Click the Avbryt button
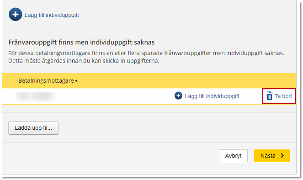This screenshot has height=180, width=303. [x=233, y=156]
